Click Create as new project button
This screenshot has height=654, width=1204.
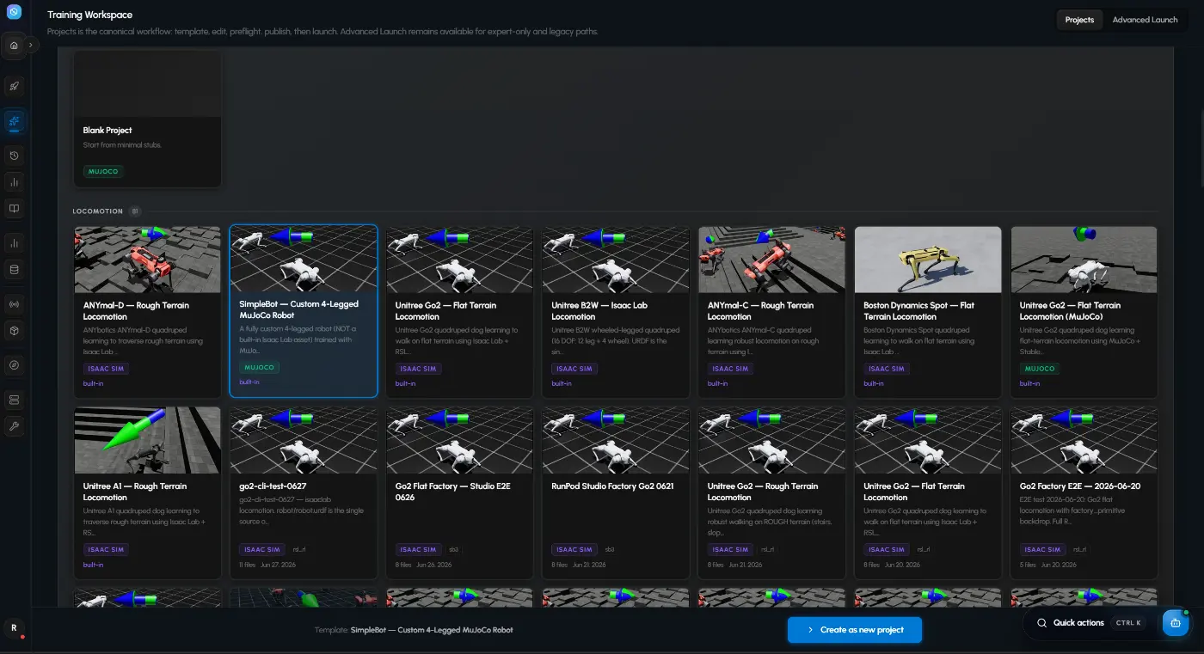[x=855, y=630]
